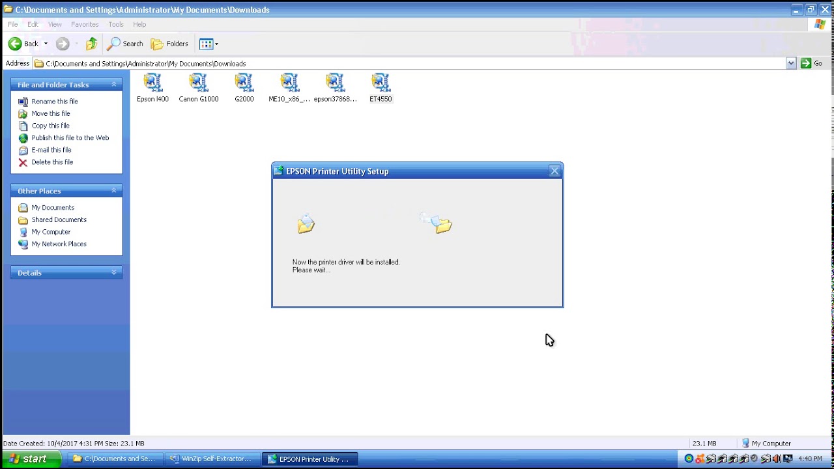The height and width of the screenshot is (469, 834).
Task: Open the Views dropdown button
Action: 208,44
